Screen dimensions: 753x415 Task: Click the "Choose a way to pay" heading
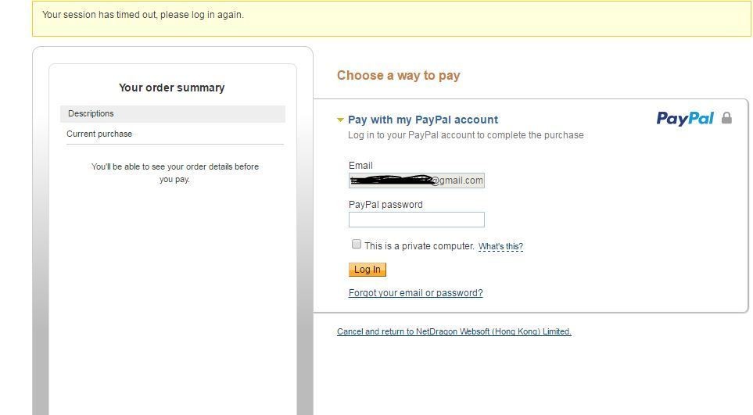click(x=398, y=76)
